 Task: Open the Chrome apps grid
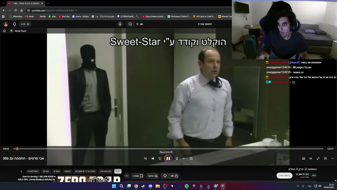click(3, 16)
